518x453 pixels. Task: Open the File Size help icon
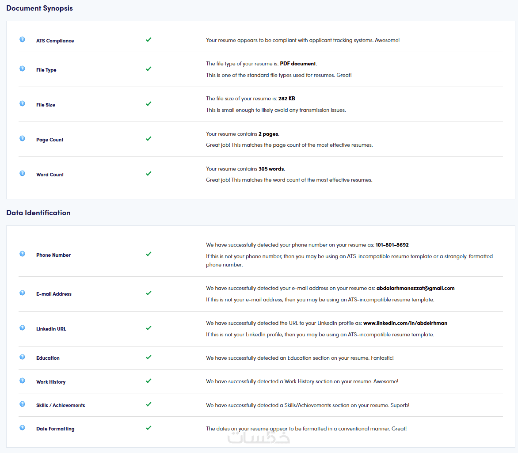[x=22, y=103]
